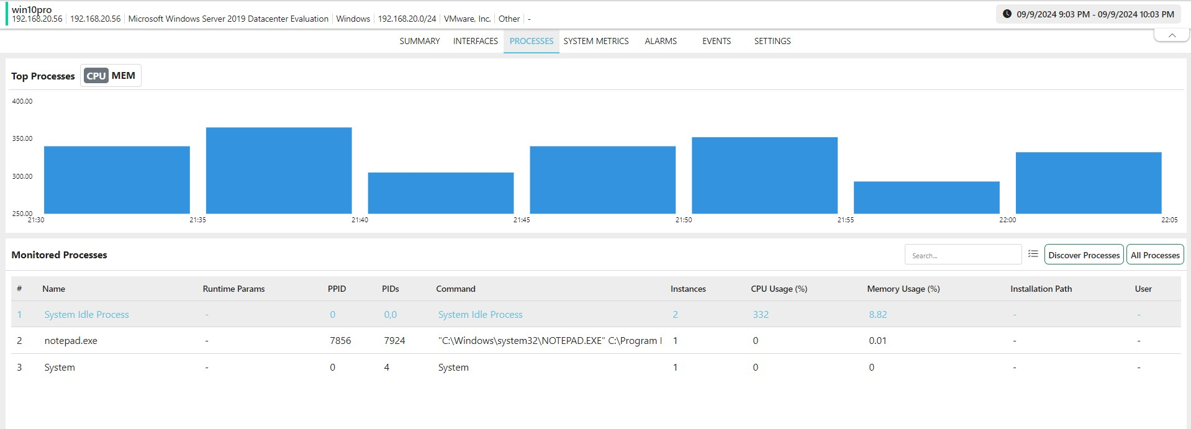This screenshot has width=1191, height=429.
Task: Sort by CPU Usage (%) column header
Action: [x=779, y=289]
